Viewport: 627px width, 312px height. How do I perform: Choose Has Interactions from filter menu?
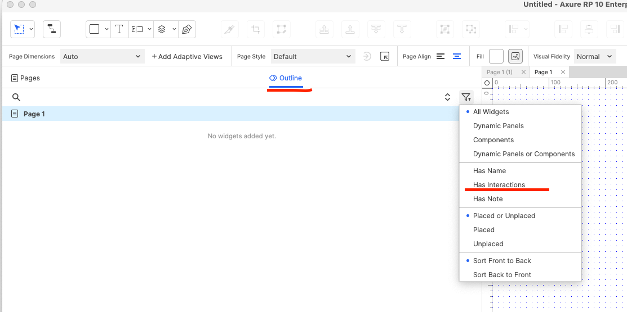click(499, 185)
